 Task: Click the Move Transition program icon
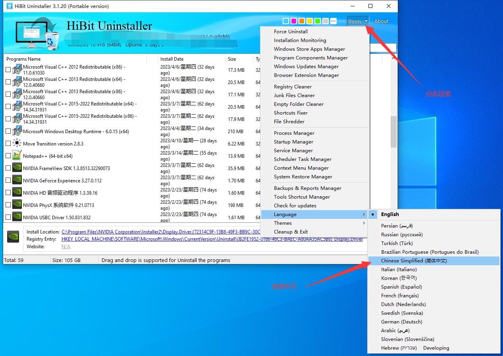17,144
